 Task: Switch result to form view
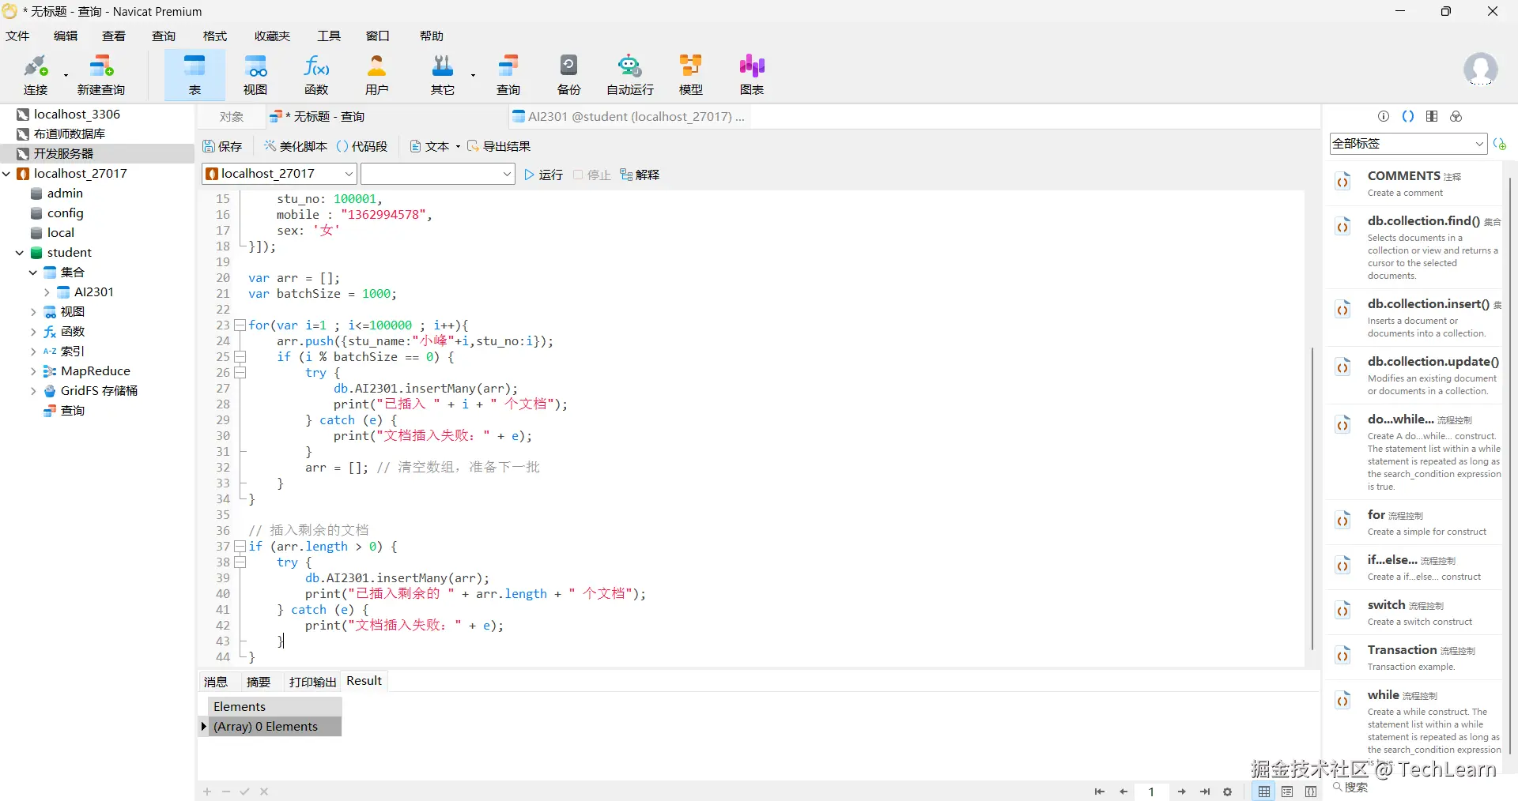[1288, 792]
